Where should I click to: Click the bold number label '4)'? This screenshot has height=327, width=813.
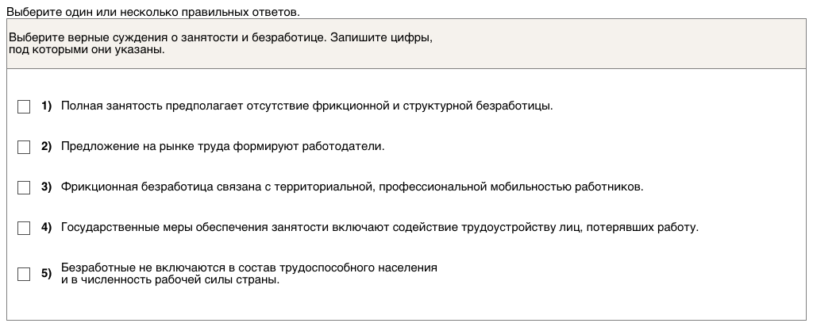pos(46,229)
